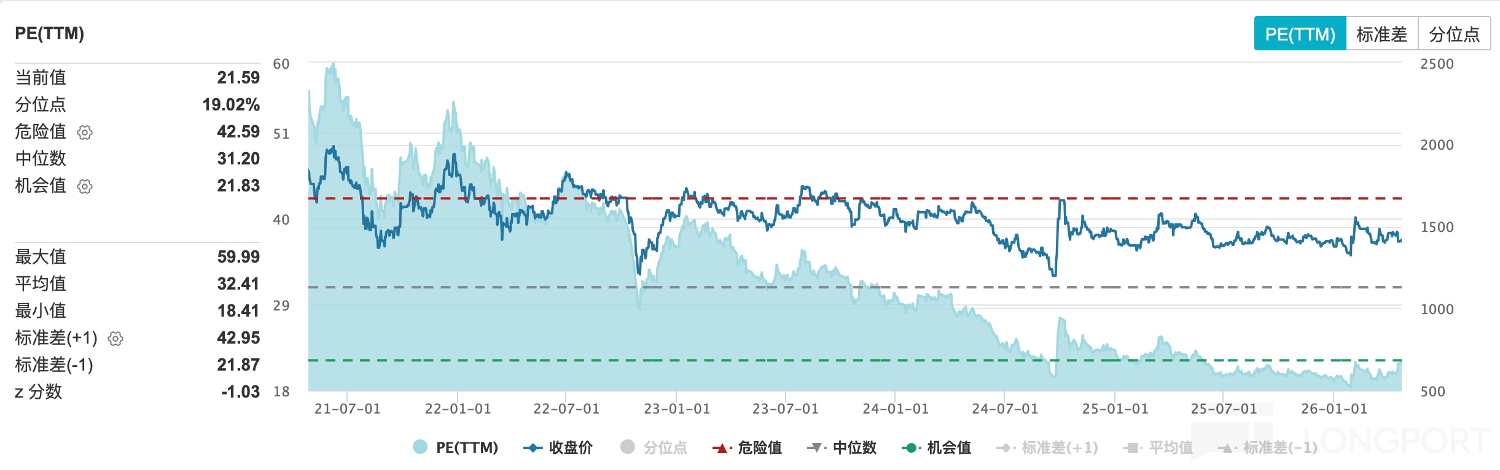Toggle the 标准差(-1) legend entry
Screen dimensions: 1500x470
click(x=1269, y=448)
